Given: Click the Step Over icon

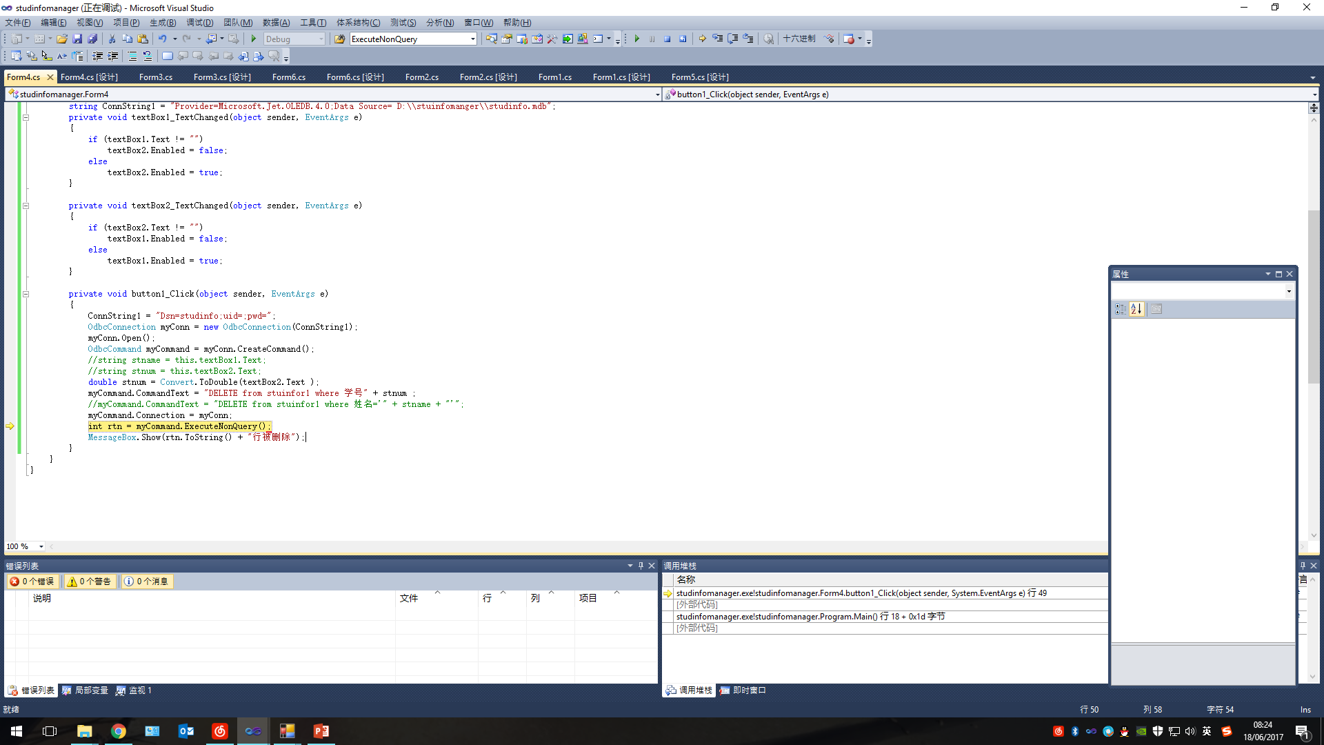Looking at the screenshot, I should tap(733, 39).
